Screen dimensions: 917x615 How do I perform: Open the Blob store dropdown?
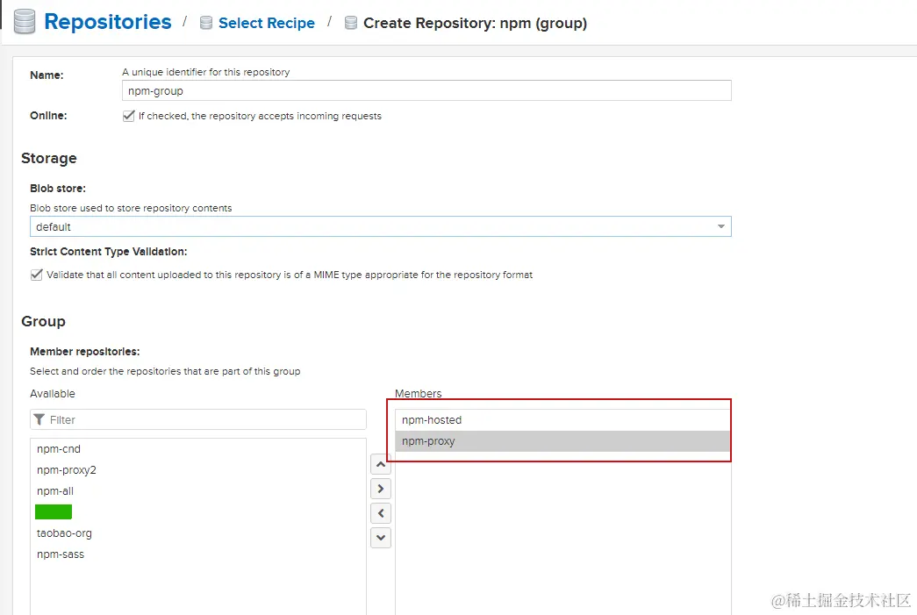[x=721, y=227]
